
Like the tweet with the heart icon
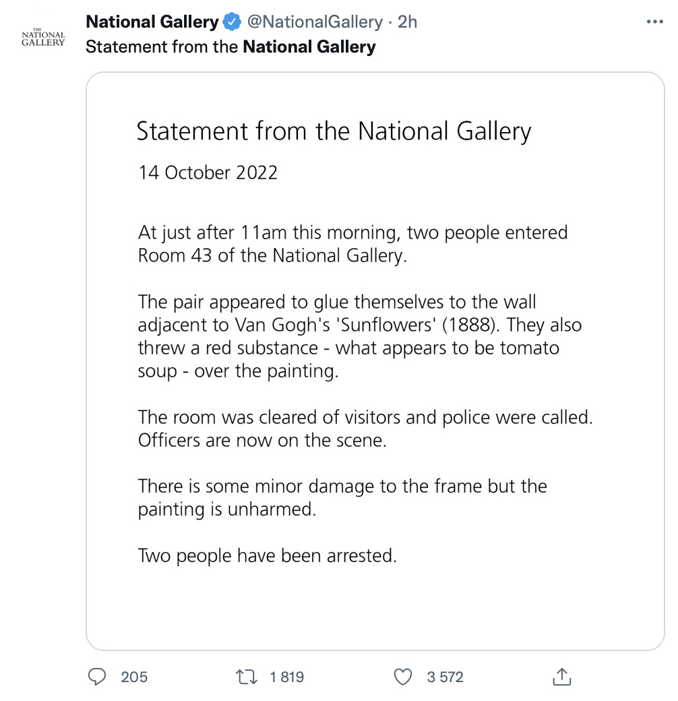402,677
